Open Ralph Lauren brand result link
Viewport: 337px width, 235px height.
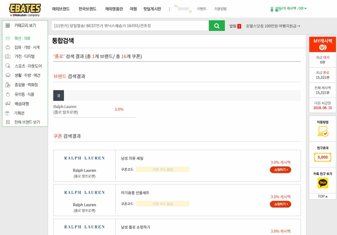click(x=66, y=109)
